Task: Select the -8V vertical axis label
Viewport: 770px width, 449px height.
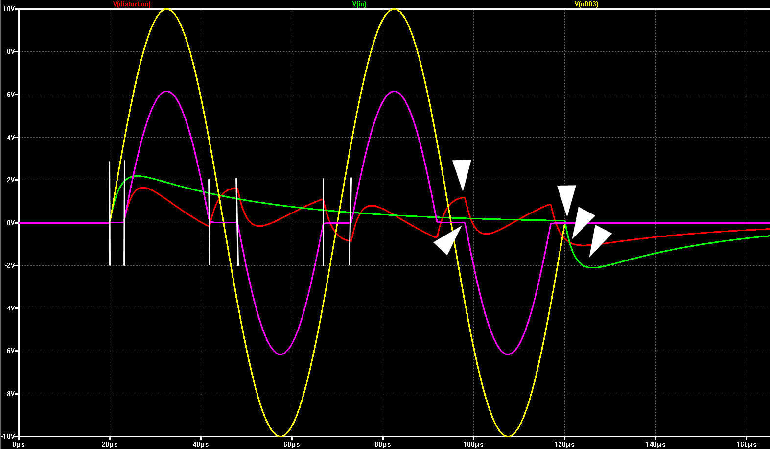Action: 9,394
